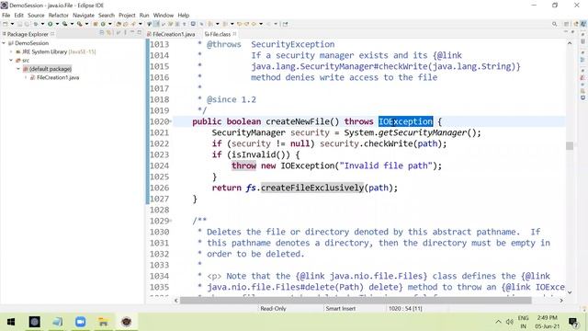Collapse the (default package) node
588x331 pixels.
point(18,69)
